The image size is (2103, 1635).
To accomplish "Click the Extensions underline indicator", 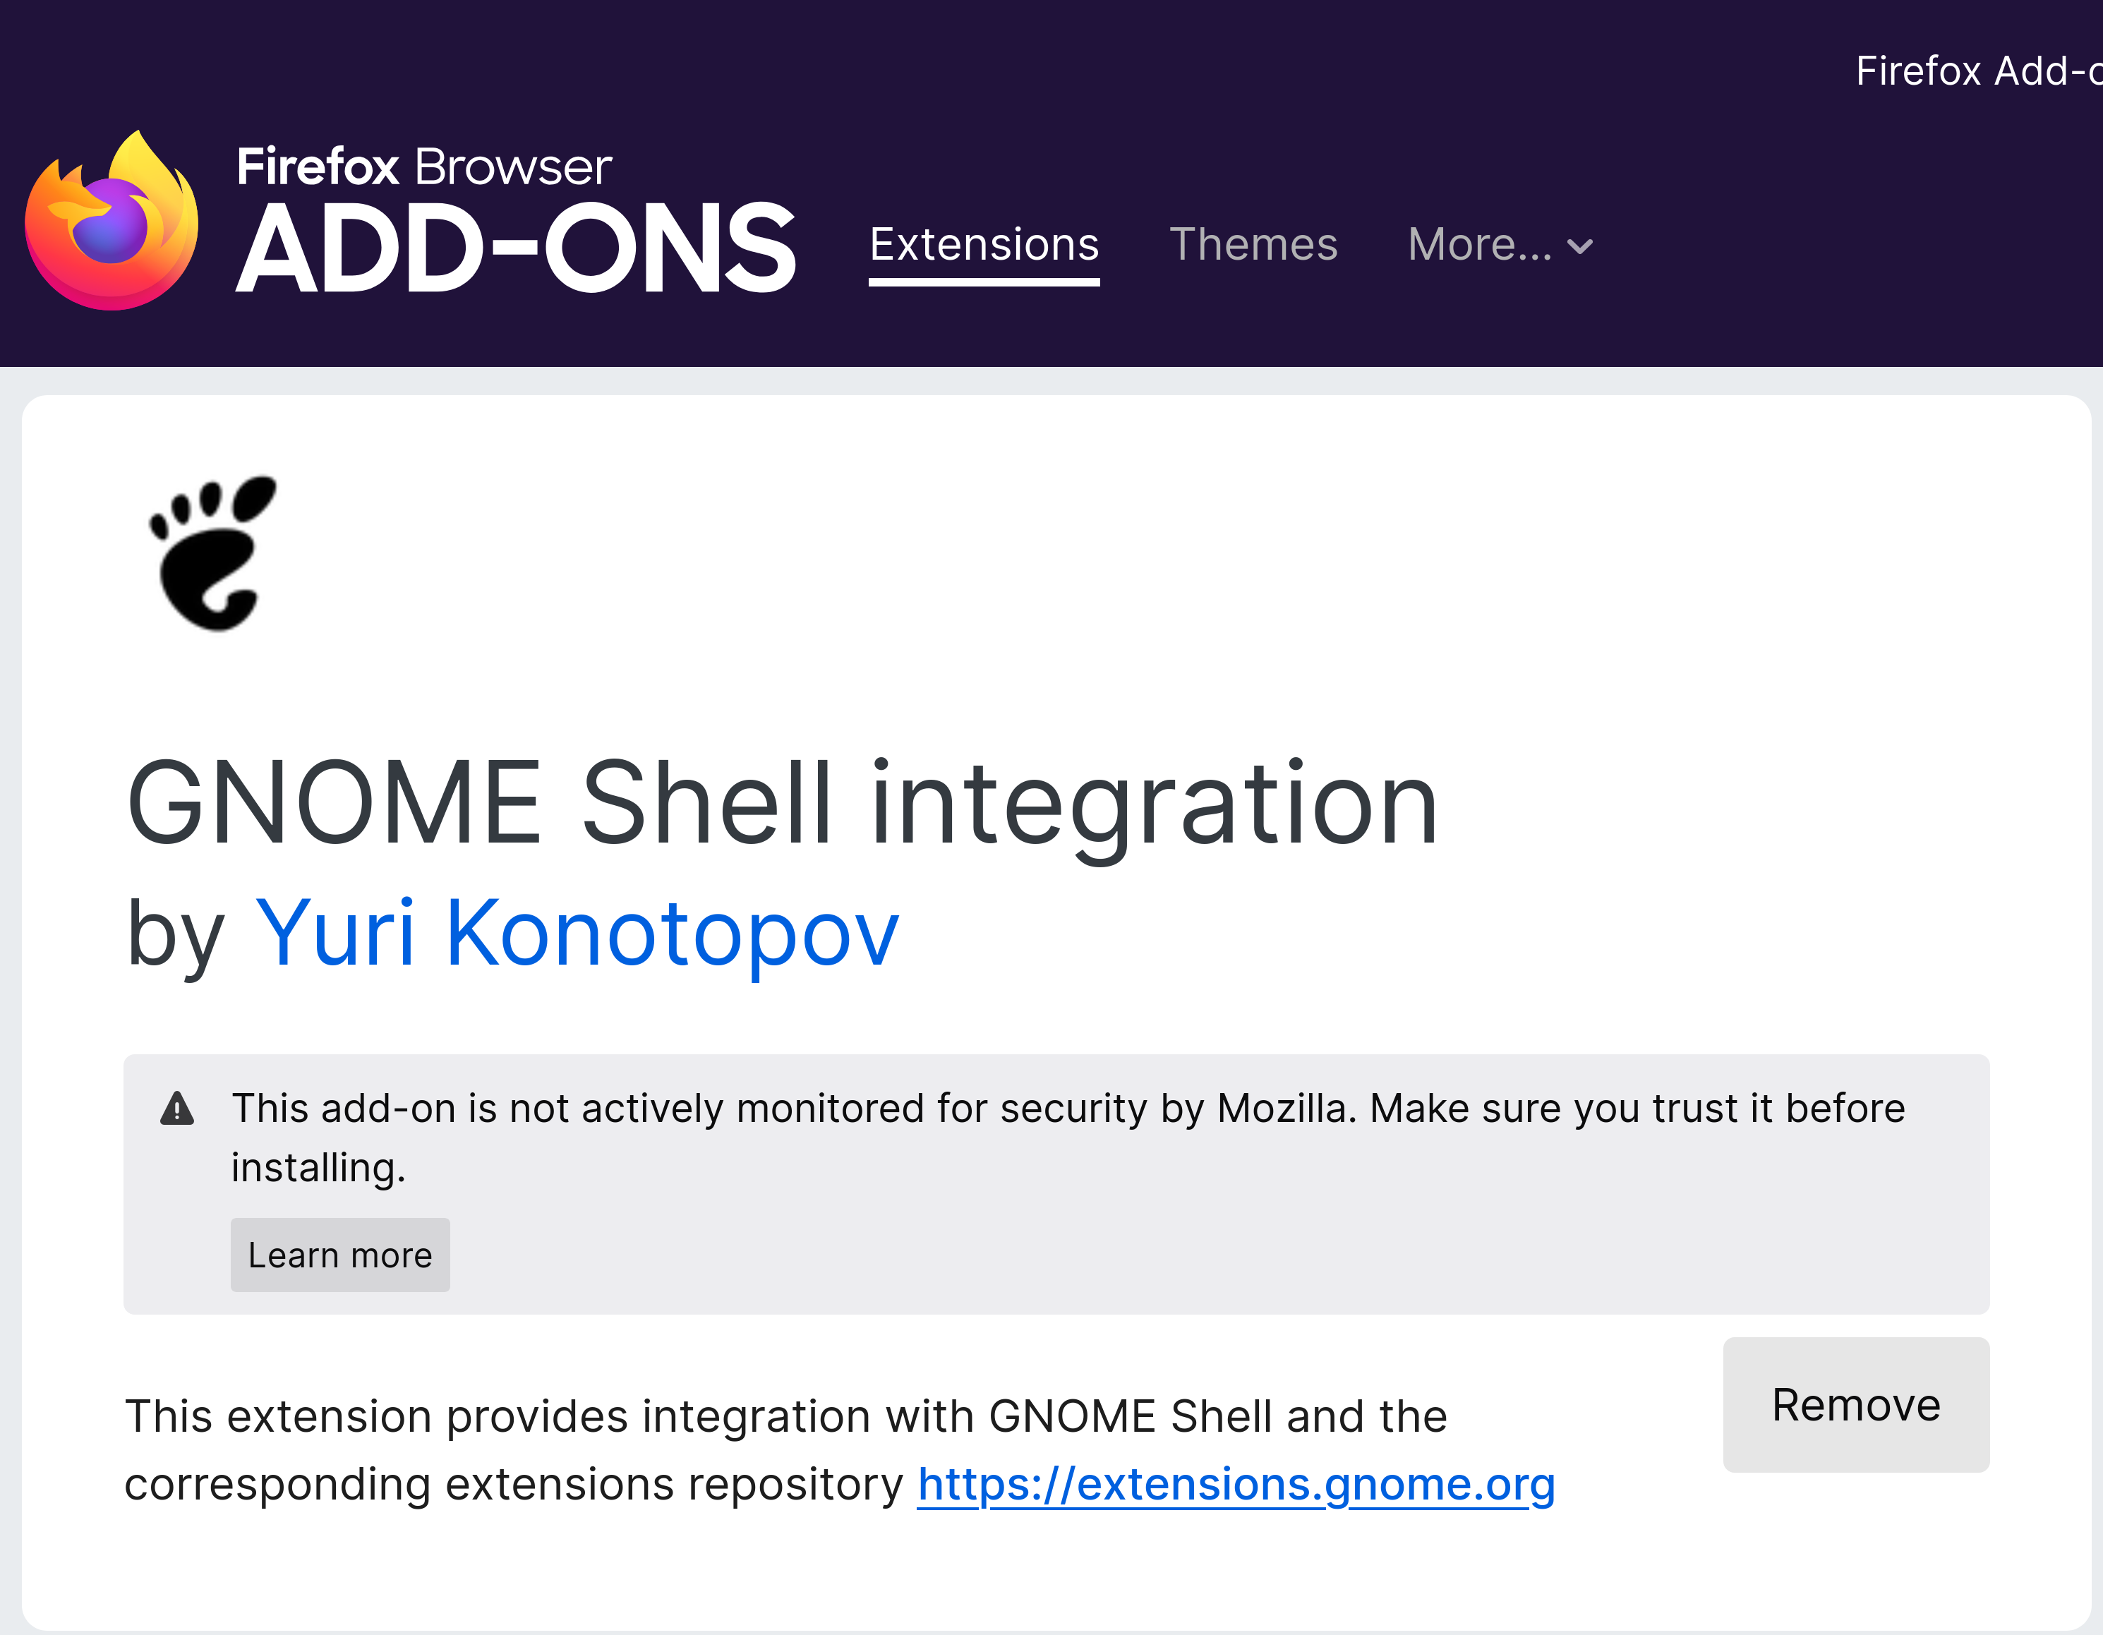I will click(x=983, y=282).
